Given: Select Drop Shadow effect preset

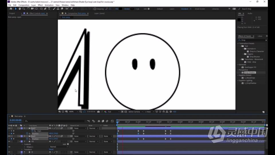Looking at the screenshot, I should 250,73.
